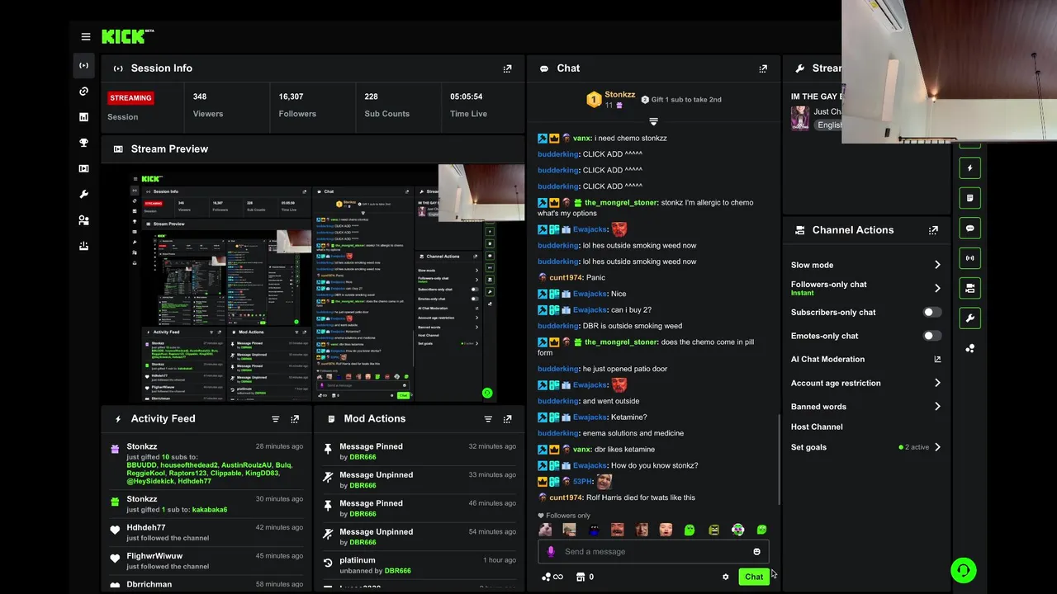Click the document icon in right rail
This screenshot has height=594, width=1057.
pyautogui.click(x=970, y=198)
